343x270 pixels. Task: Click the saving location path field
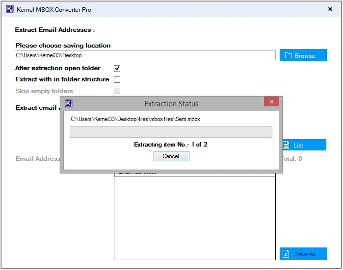point(145,55)
